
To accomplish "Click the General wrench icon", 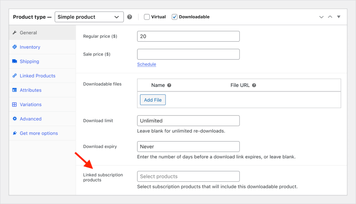I will (15, 33).
